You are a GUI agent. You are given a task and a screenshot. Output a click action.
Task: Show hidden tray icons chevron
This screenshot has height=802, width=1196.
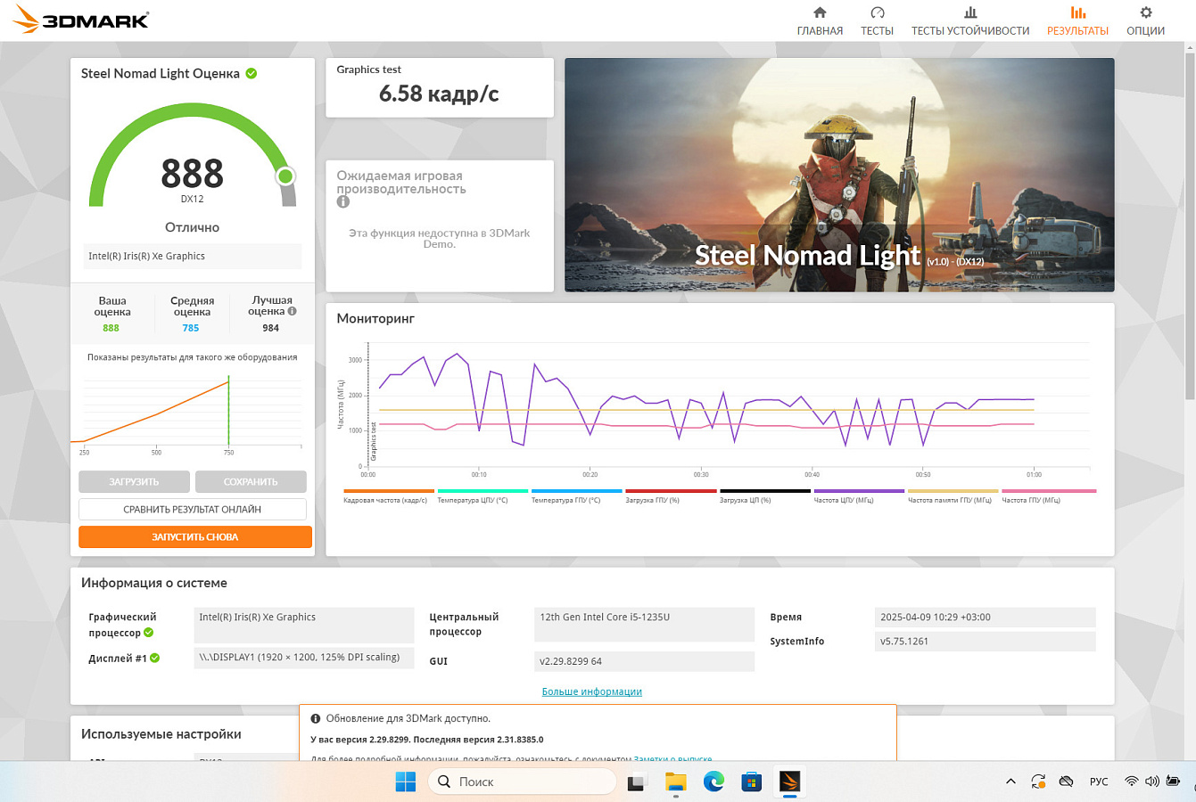coord(1010,782)
